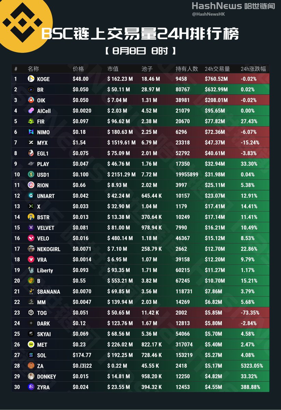Click the SOL token icon
The height and width of the screenshot is (410, 281).
pyautogui.click(x=31, y=355)
